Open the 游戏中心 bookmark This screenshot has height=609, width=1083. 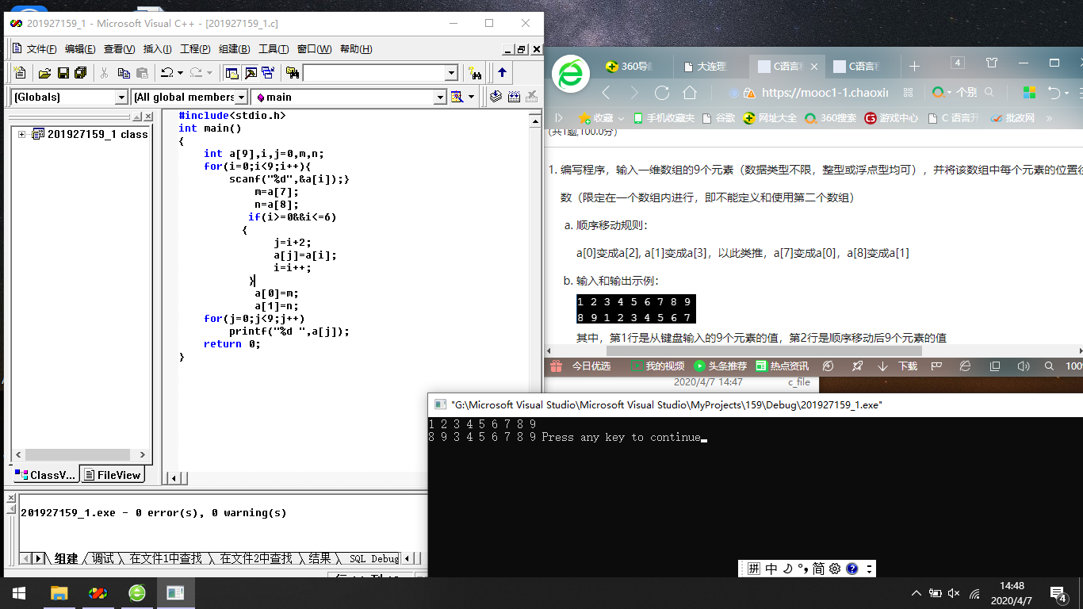click(891, 118)
